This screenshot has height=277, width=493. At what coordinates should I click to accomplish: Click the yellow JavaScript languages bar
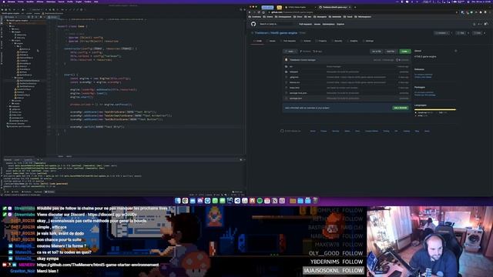coord(435,109)
